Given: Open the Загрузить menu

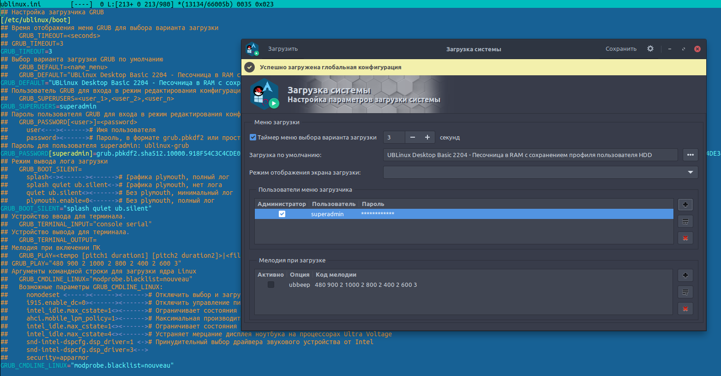Looking at the screenshot, I should coord(282,49).
